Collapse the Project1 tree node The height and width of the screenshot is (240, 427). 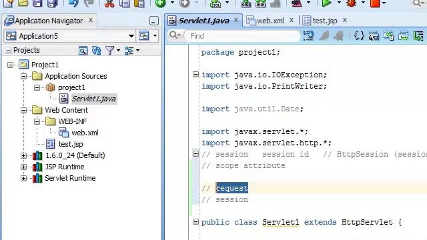[x=10, y=65]
